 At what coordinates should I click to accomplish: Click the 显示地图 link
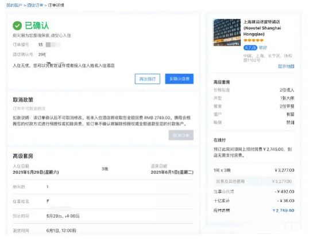(286, 66)
